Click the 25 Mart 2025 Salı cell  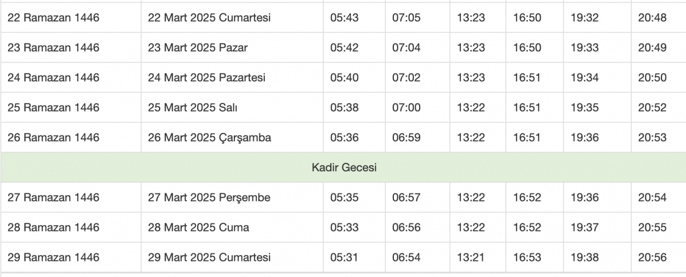point(192,108)
